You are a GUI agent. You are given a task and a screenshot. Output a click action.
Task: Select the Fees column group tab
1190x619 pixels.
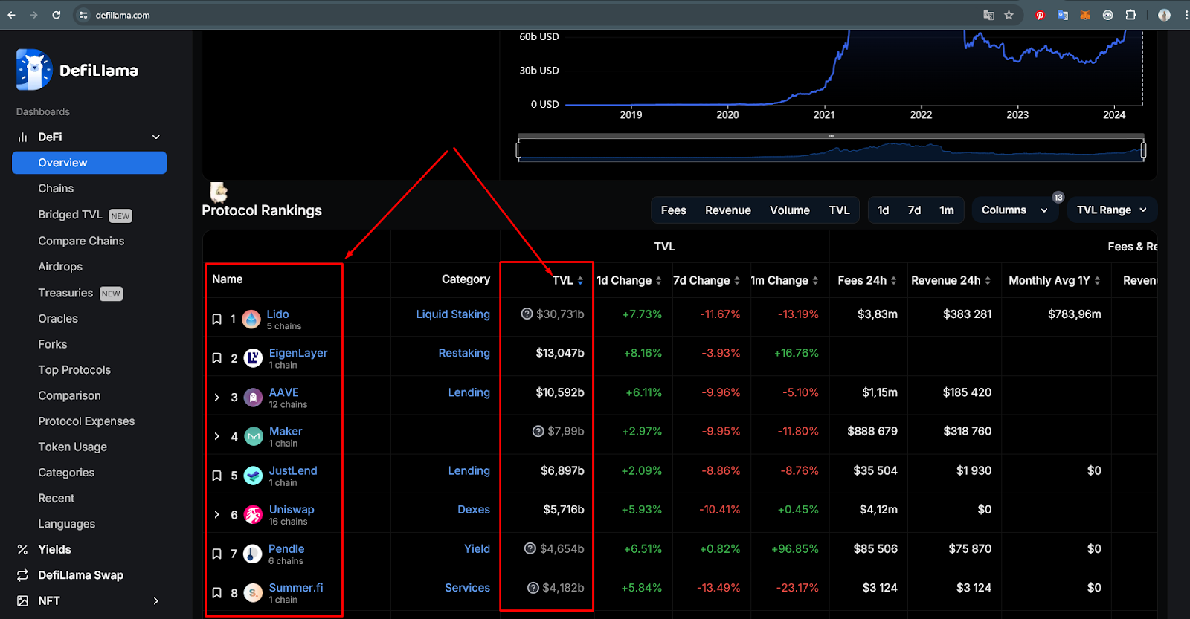673,210
